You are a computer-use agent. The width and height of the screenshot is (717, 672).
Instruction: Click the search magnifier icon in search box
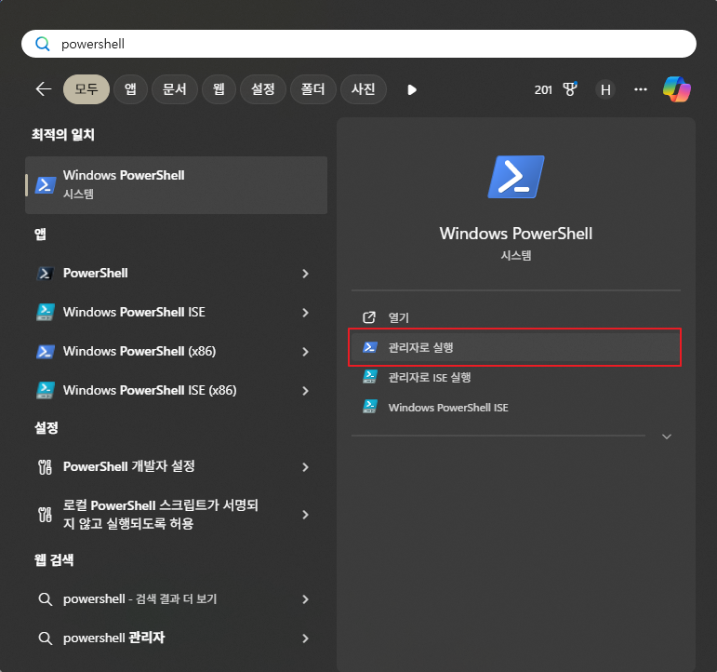tap(42, 44)
